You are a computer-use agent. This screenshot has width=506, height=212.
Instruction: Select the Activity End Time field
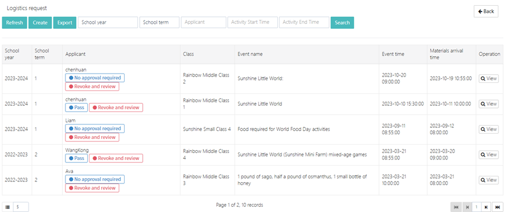point(304,23)
